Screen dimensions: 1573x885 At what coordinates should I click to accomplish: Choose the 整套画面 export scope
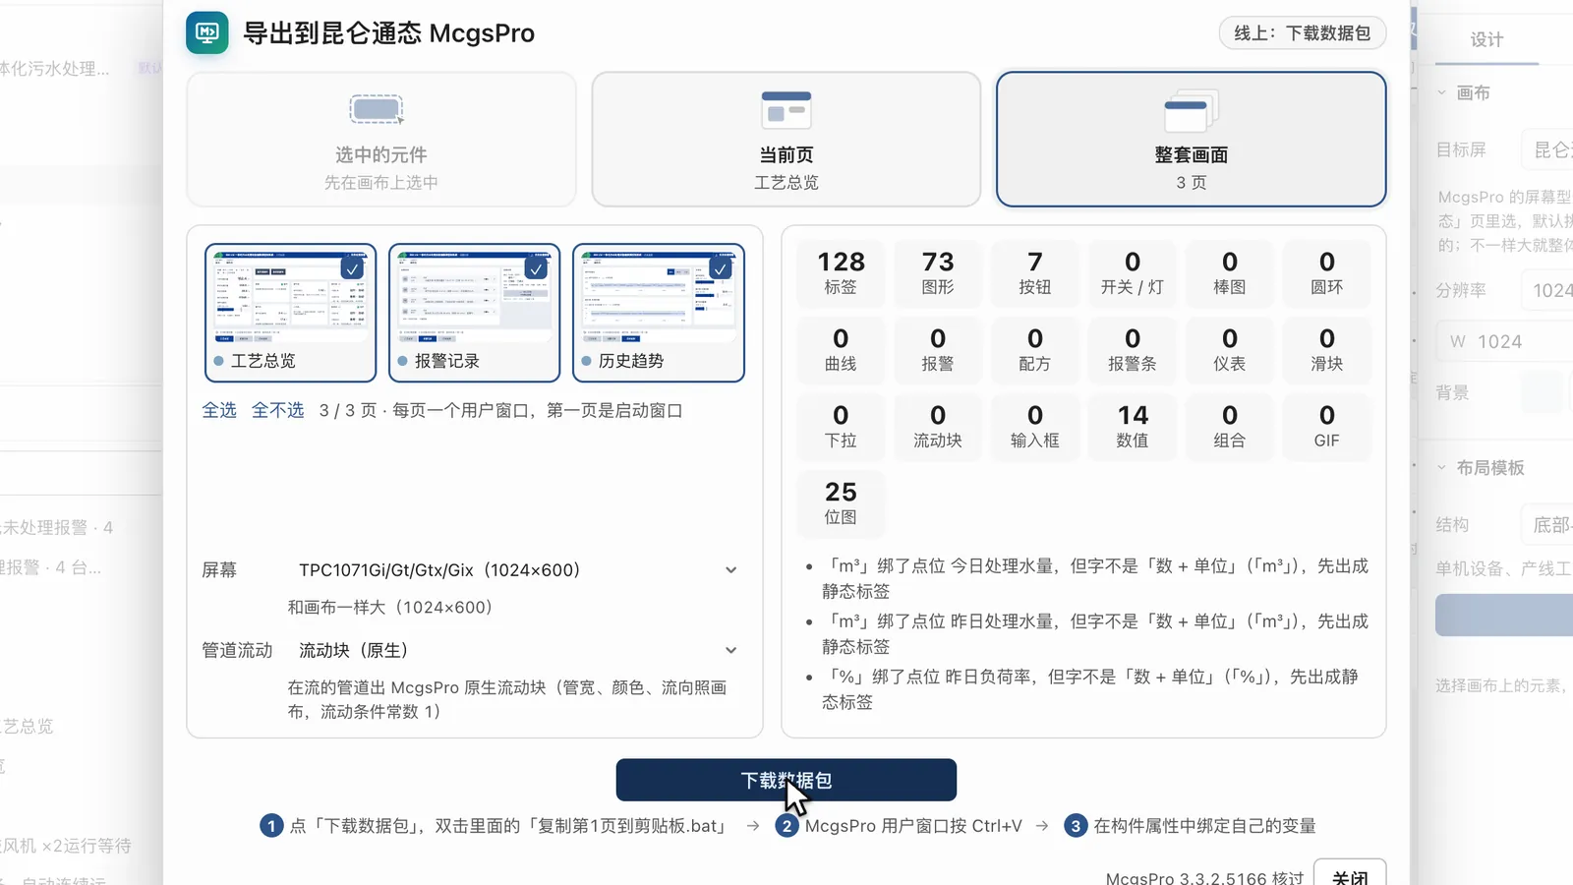point(1192,139)
